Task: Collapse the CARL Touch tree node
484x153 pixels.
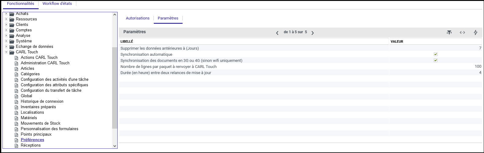Action: click(6, 52)
